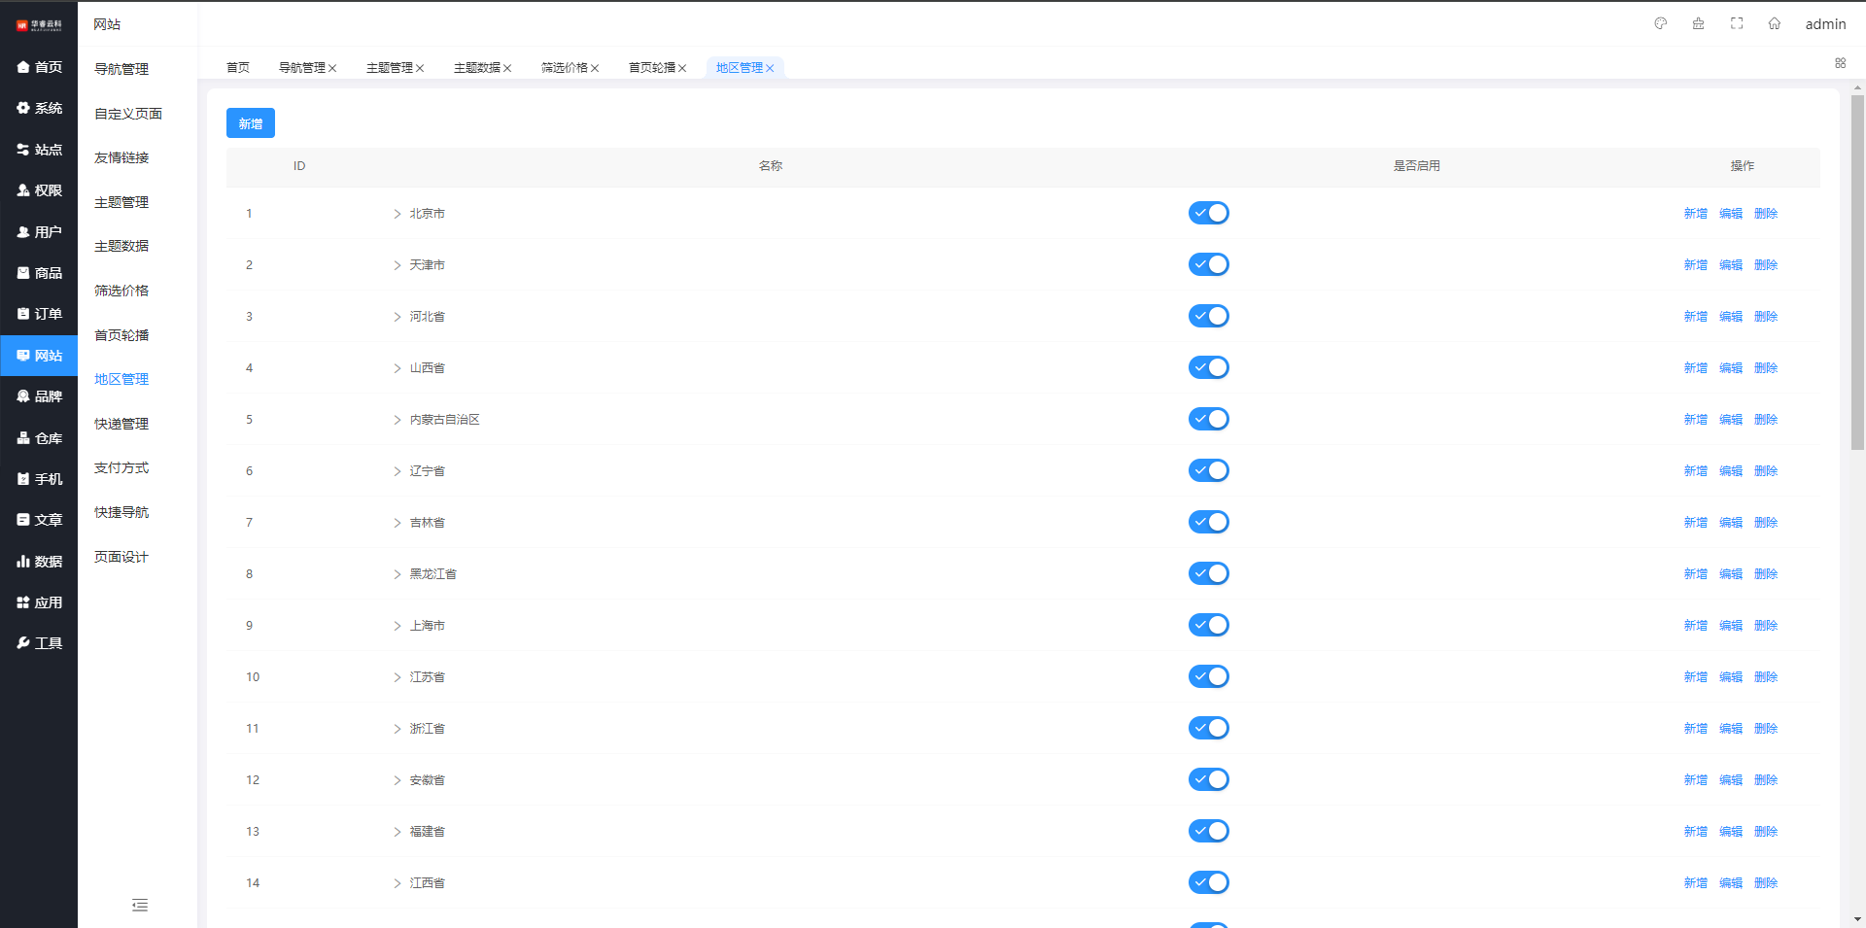Click 编辑 link for 天津市
This screenshot has width=1866, height=928.
[1730, 264]
